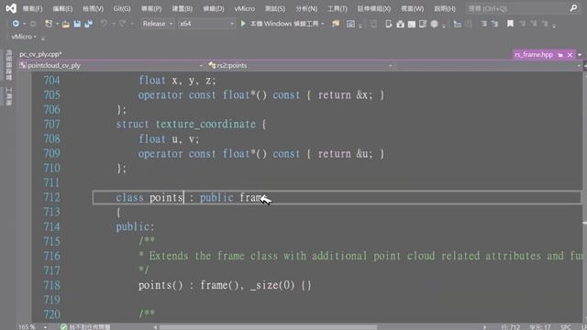587x330 pixels.
Task: Open the Edit (E) menu
Action: (x=62, y=8)
